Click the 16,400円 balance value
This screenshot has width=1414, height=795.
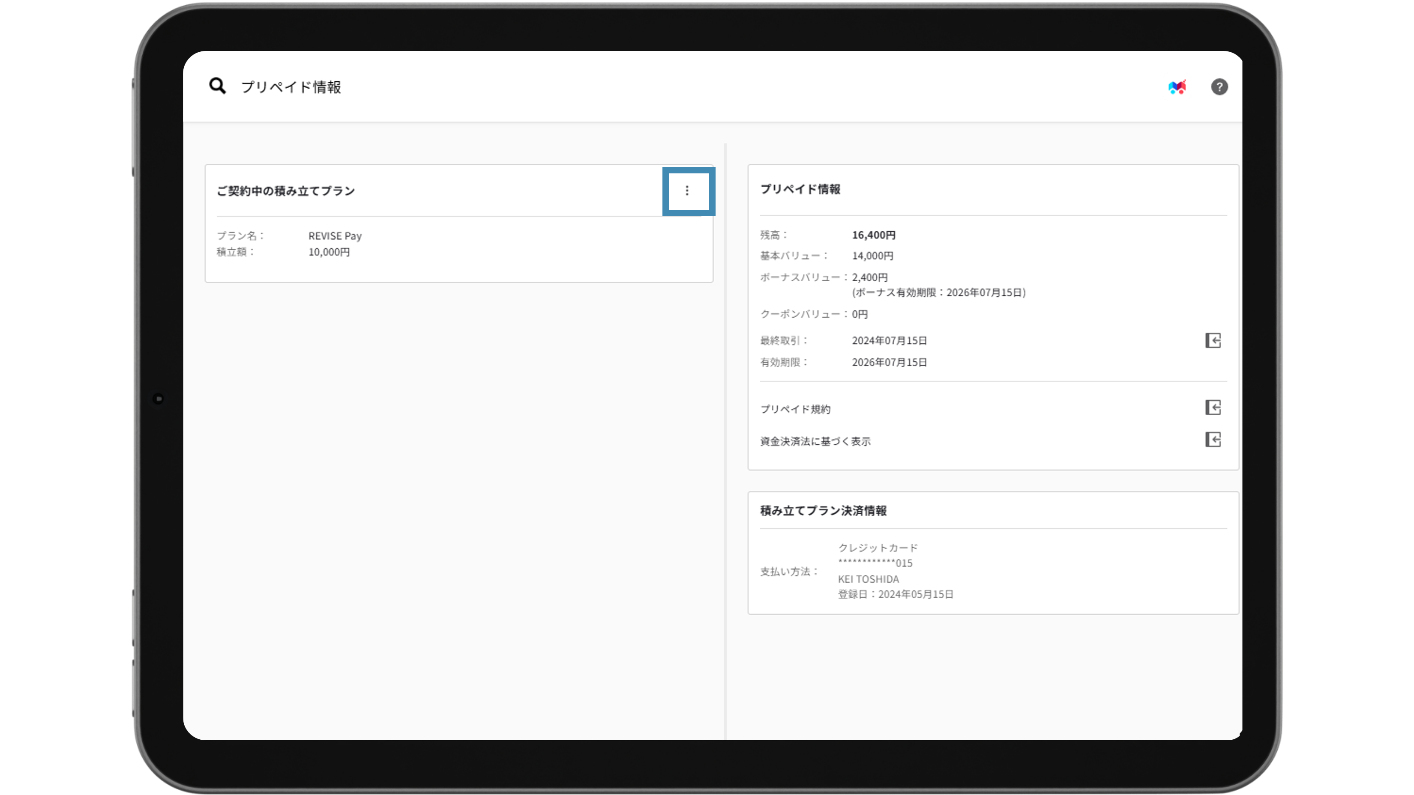point(873,235)
